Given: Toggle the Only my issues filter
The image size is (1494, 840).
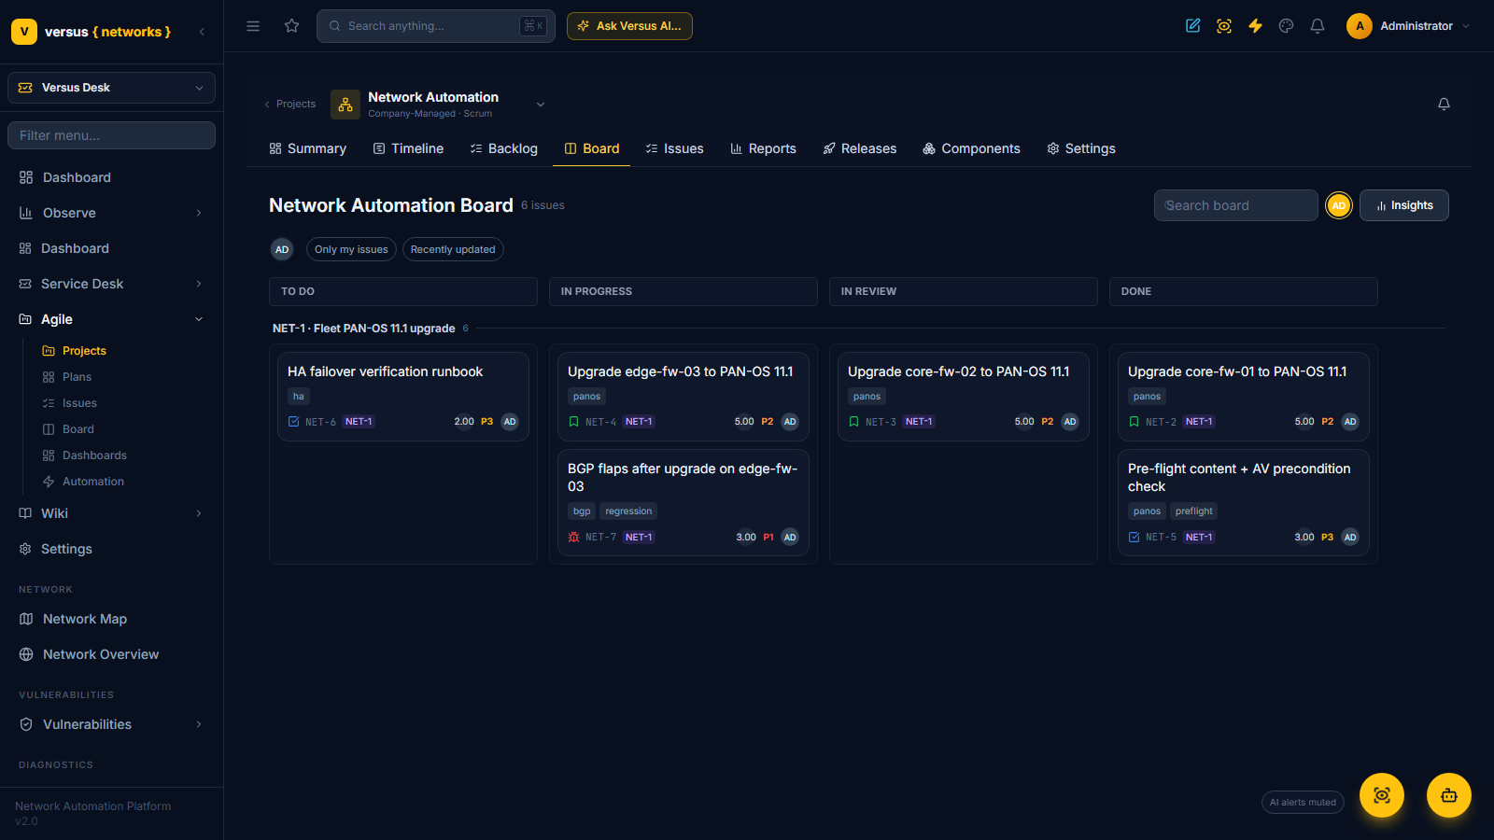Looking at the screenshot, I should 351,249.
